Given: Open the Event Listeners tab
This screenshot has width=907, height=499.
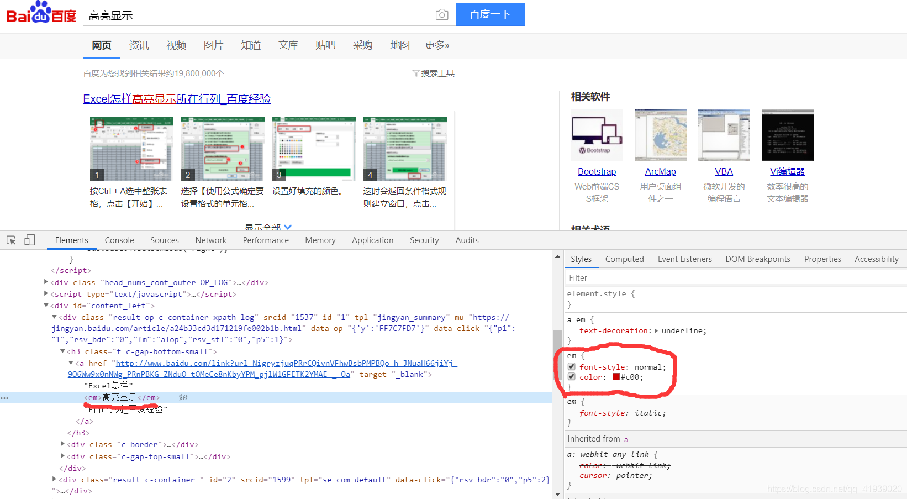Looking at the screenshot, I should pos(685,259).
